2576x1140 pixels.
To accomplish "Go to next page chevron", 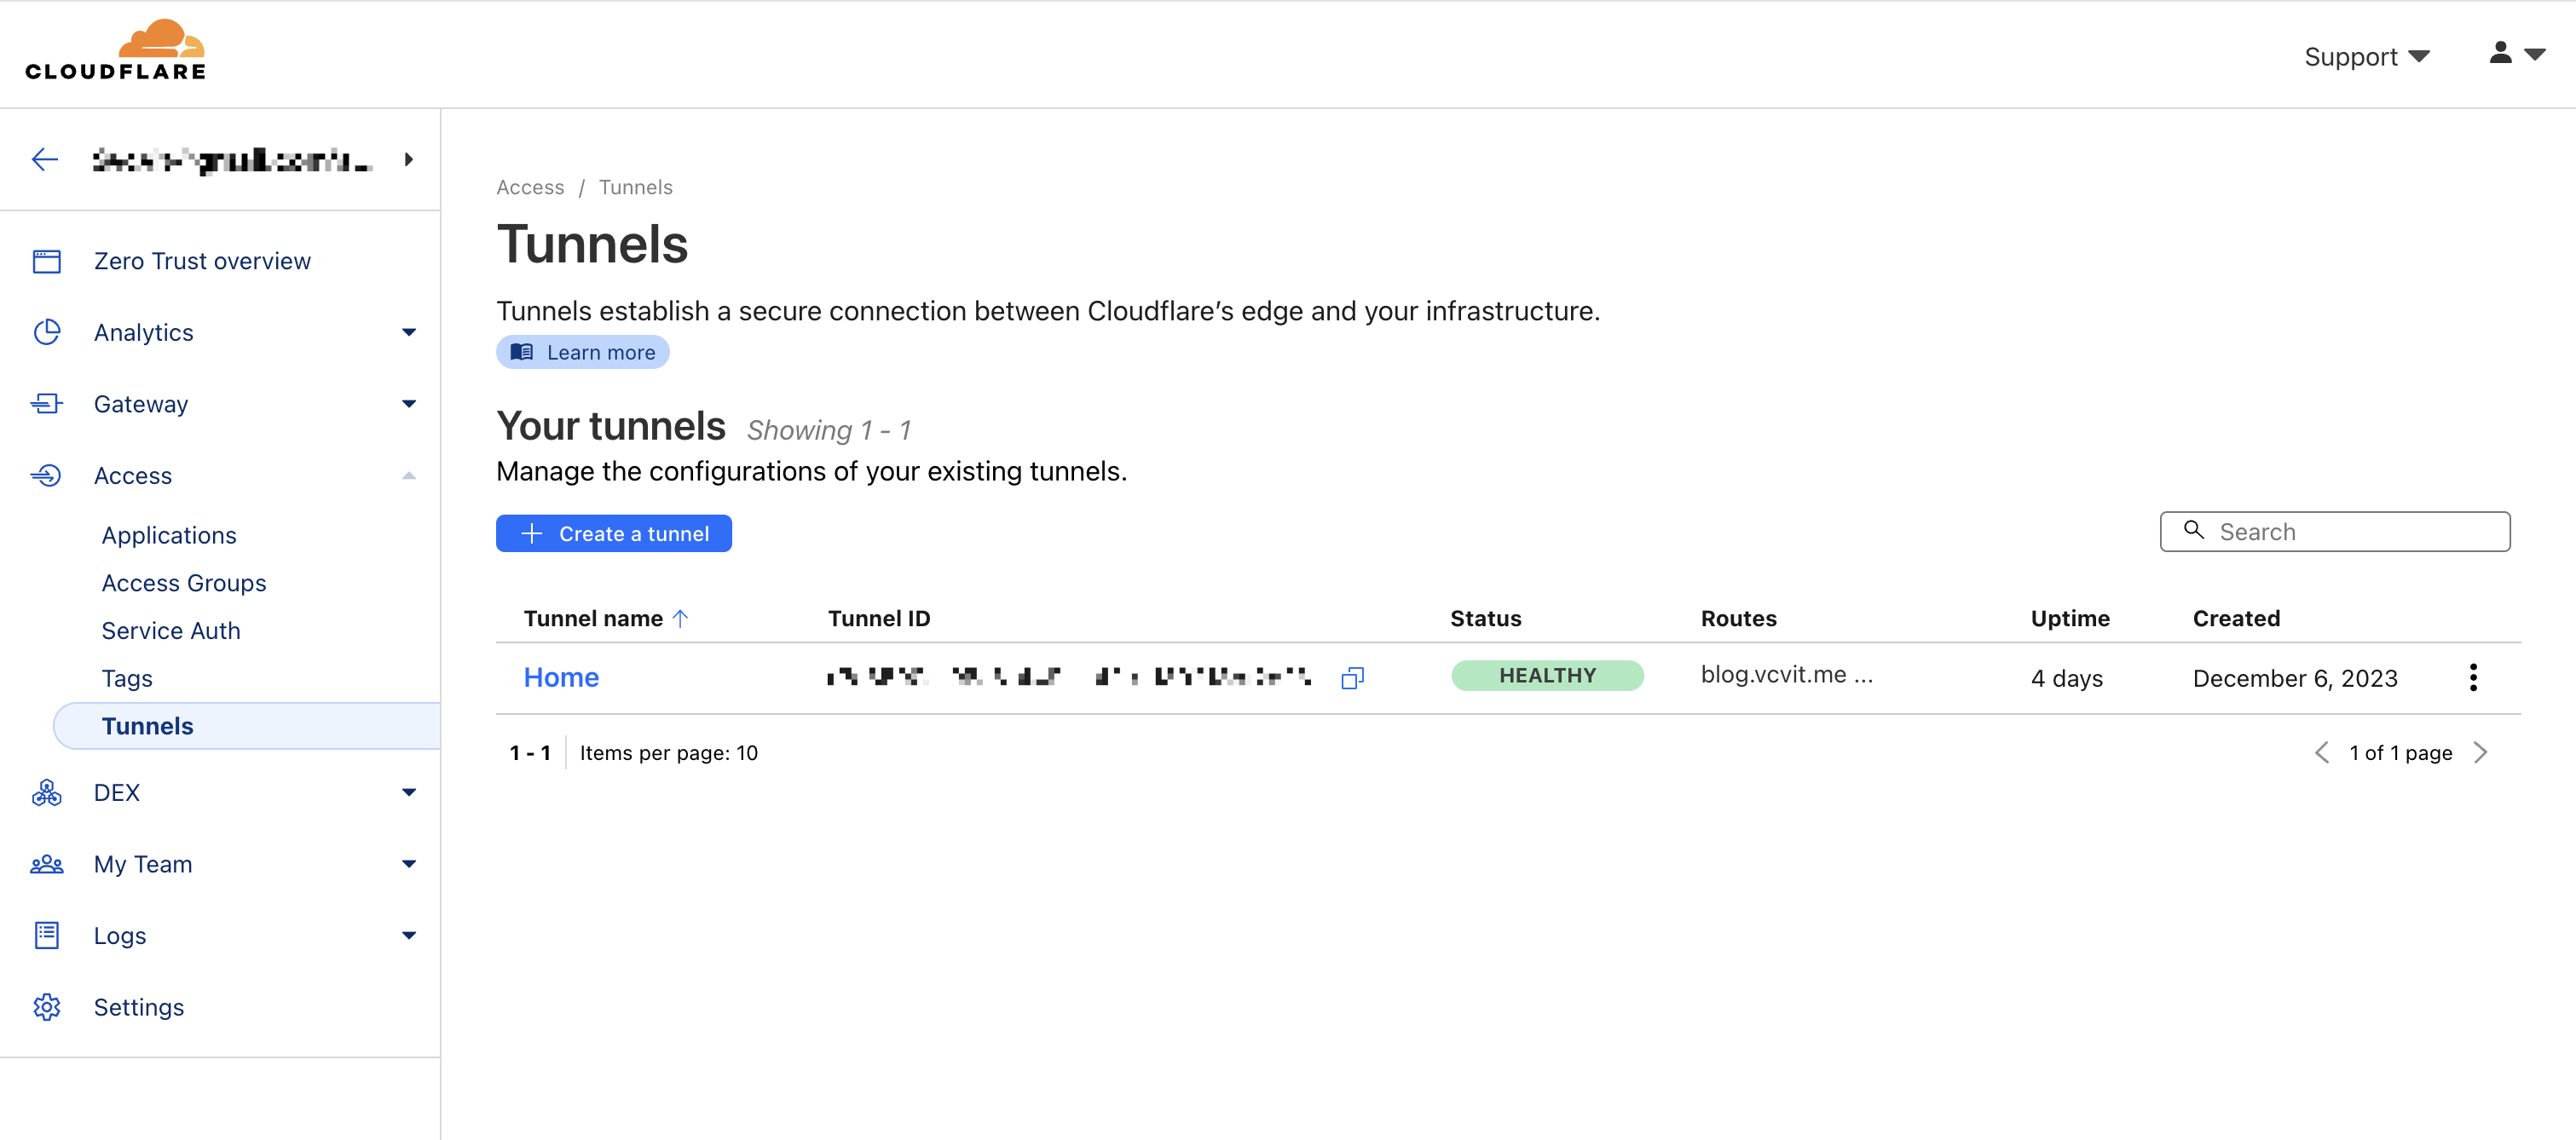I will (2481, 753).
